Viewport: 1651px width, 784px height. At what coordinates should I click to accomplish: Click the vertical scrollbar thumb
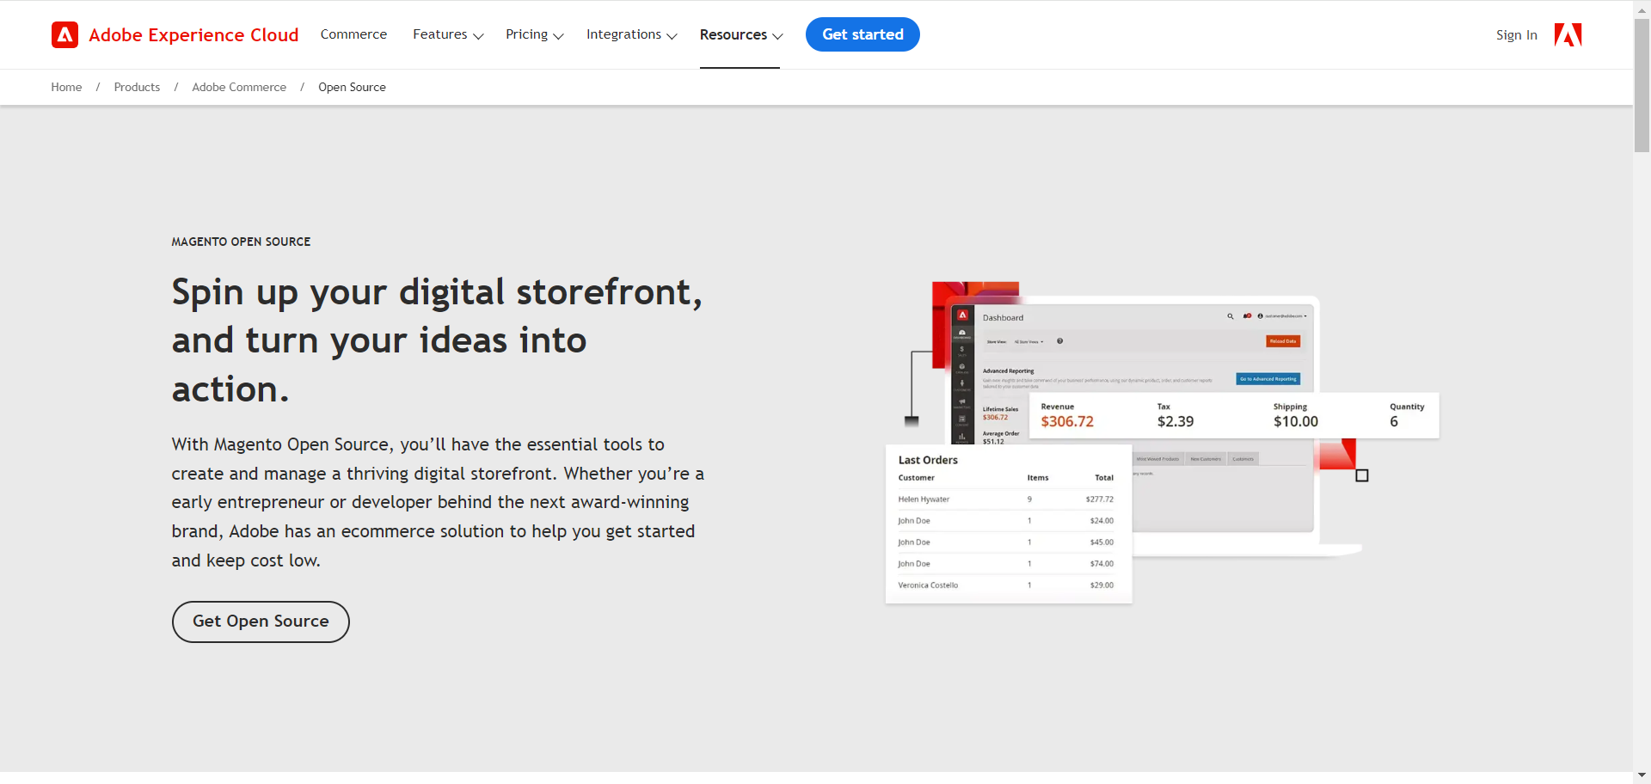pyautogui.click(x=1642, y=86)
